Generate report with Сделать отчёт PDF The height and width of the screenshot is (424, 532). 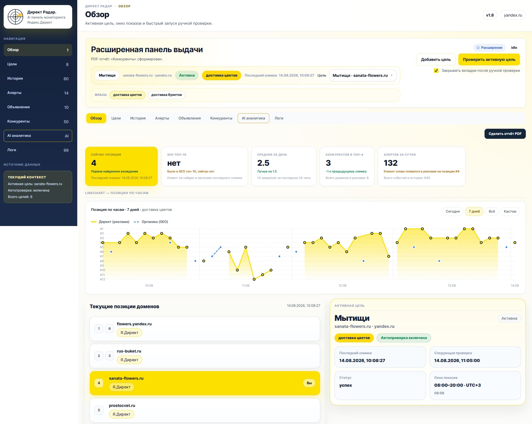click(505, 134)
